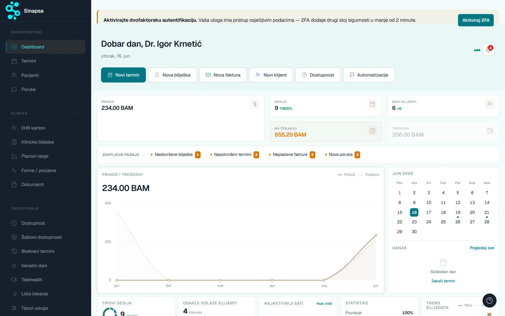505x316 pixels.
Task: Click Neplaćene fakture attention item
Action: (x=292, y=155)
